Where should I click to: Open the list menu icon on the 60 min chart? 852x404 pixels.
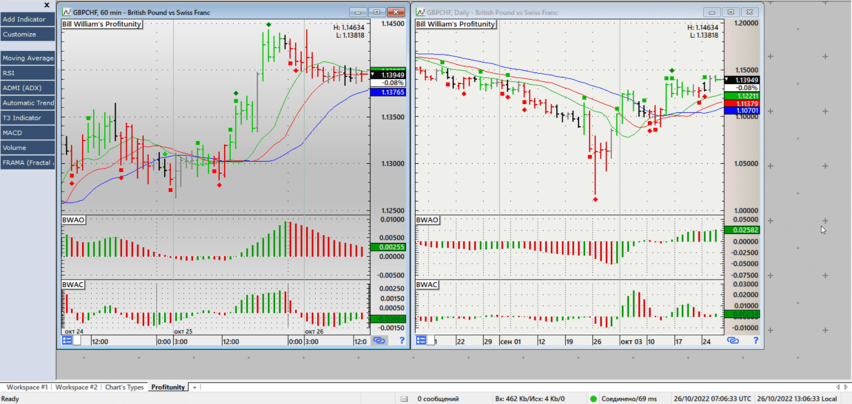pyautogui.click(x=67, y=341)
